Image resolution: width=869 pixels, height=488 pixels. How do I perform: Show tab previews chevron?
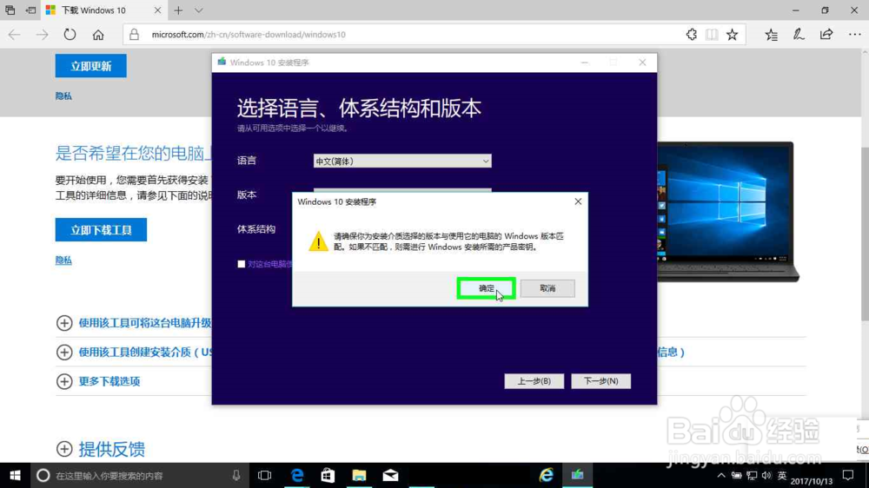point(198,10)
